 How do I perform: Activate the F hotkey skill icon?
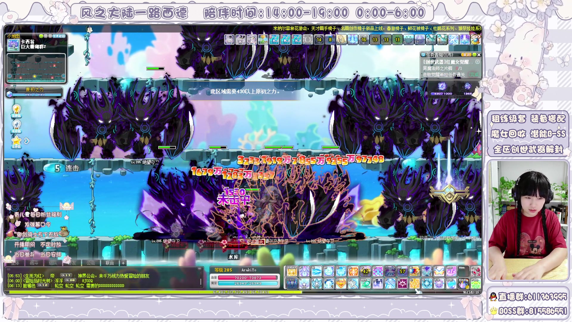(x=304, y=271)
